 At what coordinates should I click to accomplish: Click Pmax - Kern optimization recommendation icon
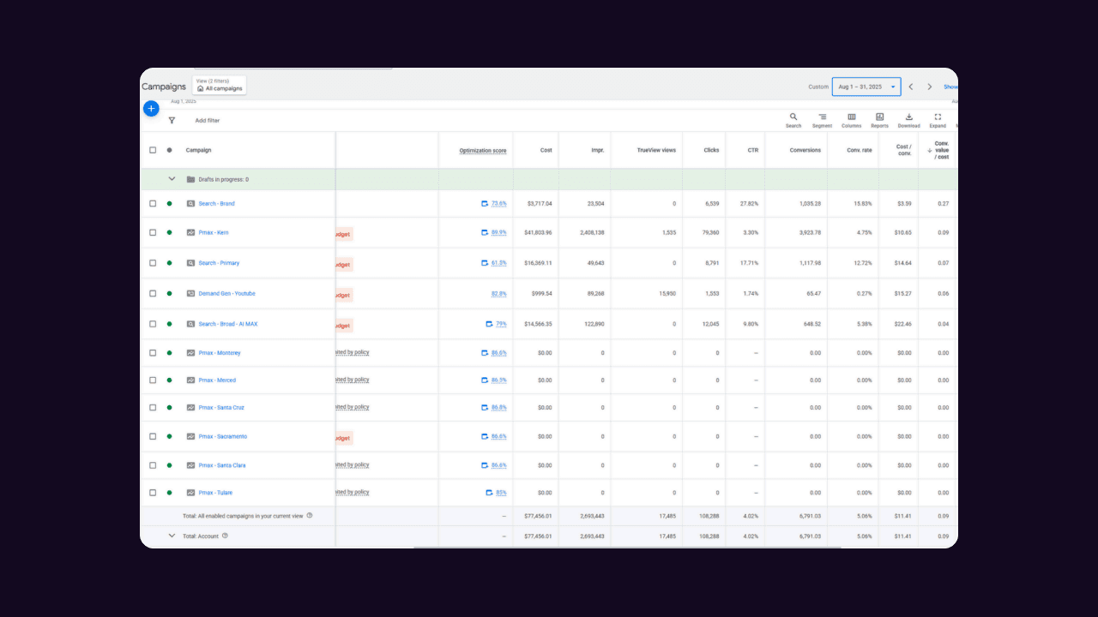(x=485, y=232)
